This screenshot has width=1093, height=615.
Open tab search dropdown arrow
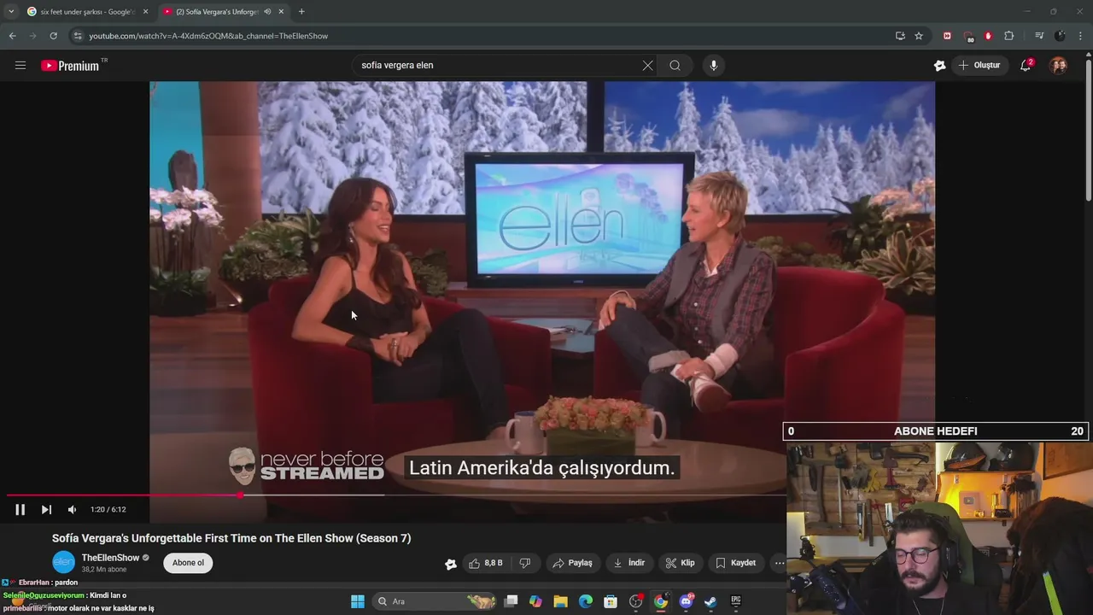[x=10, y=12]
